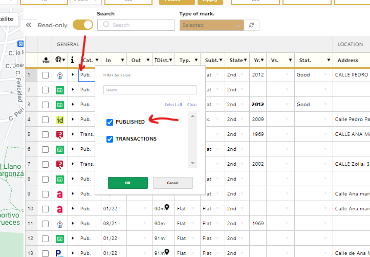Tick the selection checkbox in row 7

tap(45, 165)
